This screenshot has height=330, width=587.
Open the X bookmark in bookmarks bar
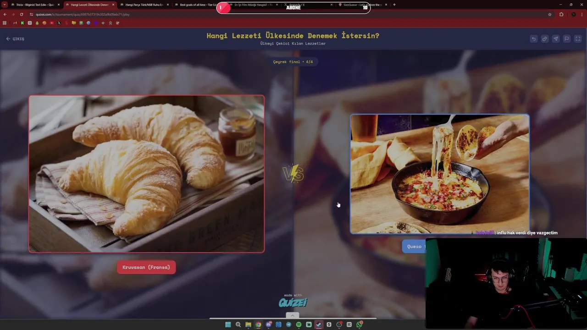pyautogui.click(x=59, y=23)
